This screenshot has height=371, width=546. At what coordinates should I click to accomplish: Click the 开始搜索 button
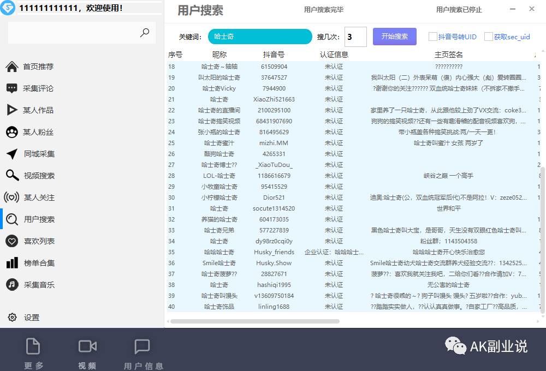pos(395,37)
